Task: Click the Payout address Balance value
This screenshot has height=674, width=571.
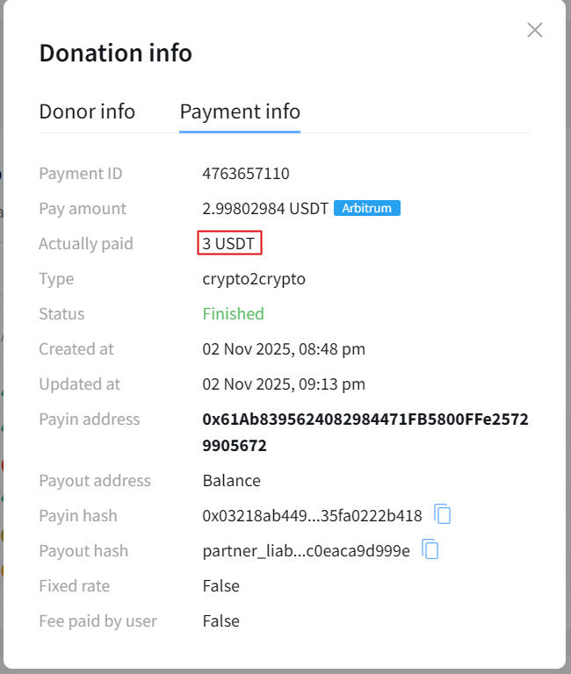Action: (x=231, y=480)
